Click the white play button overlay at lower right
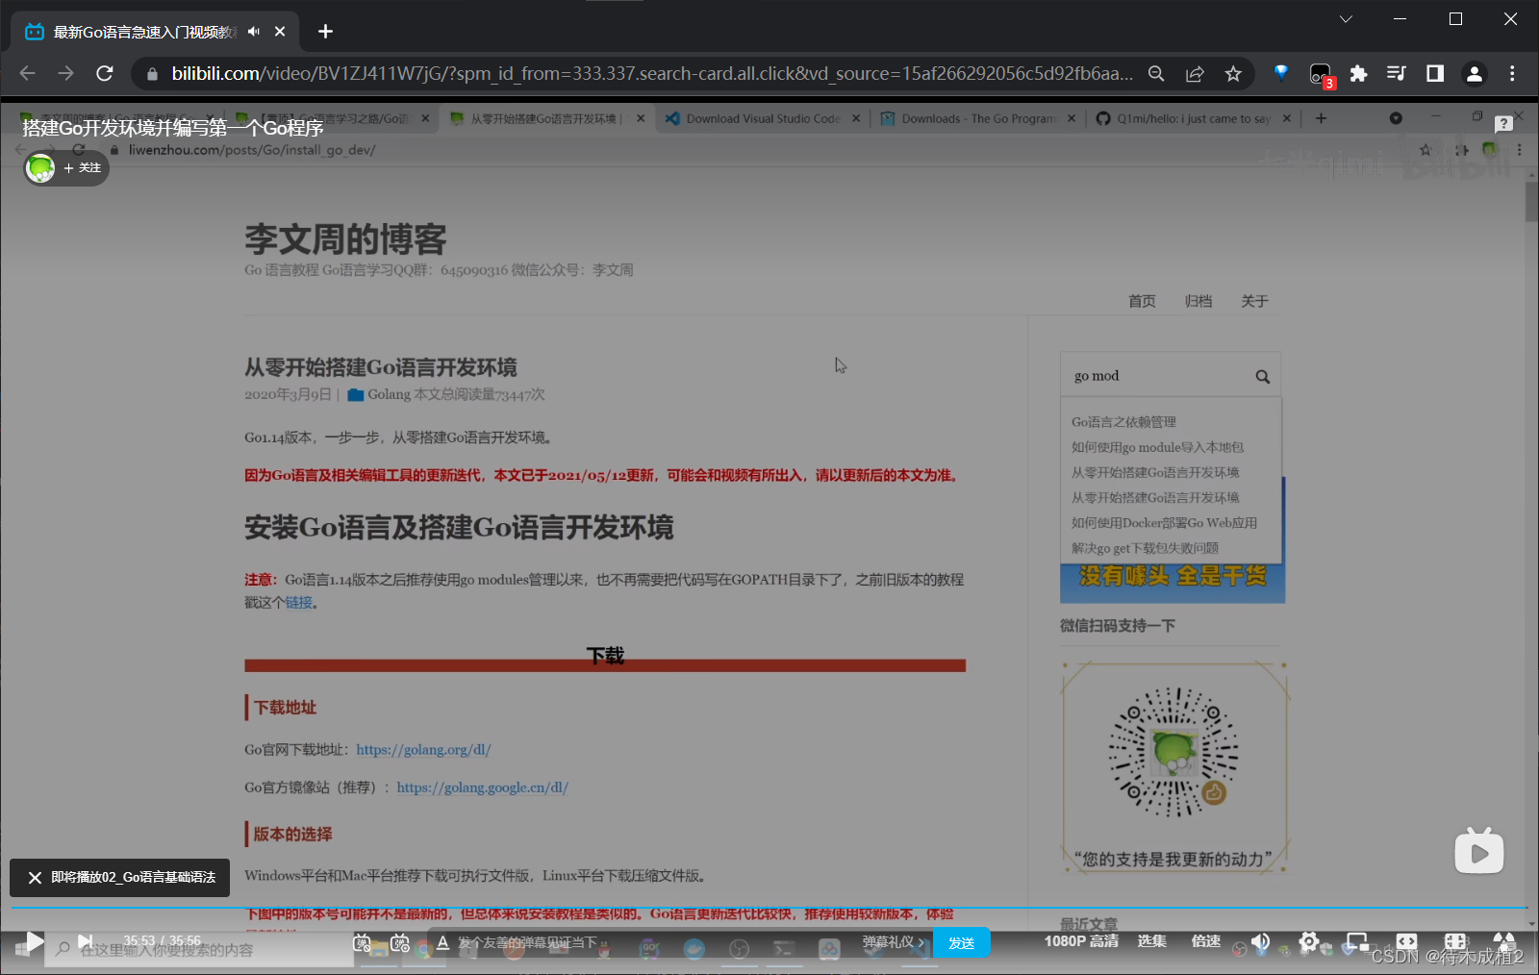The image size is (1539, 975). click(1479, 851)
